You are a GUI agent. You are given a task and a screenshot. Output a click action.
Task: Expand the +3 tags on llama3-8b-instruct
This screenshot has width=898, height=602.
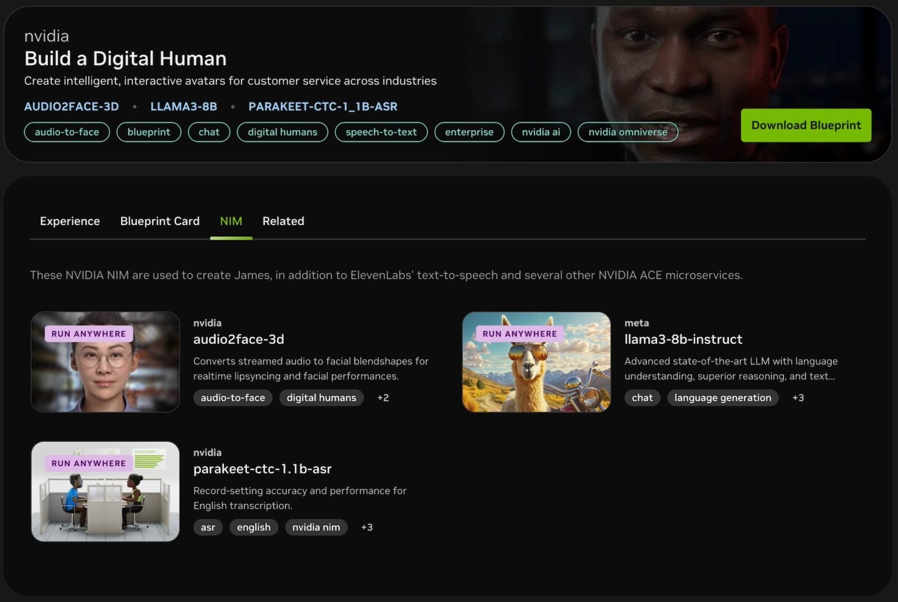[798, 398]
